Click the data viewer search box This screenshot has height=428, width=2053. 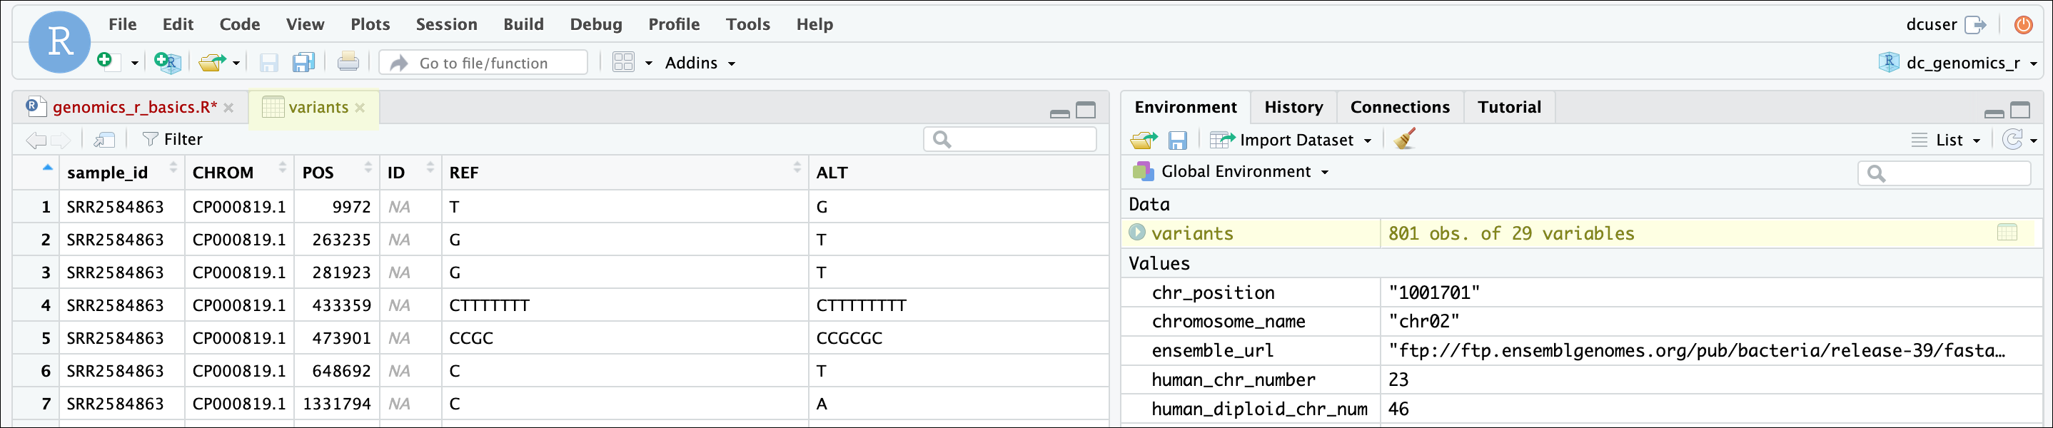click(x=1010, y=140)
